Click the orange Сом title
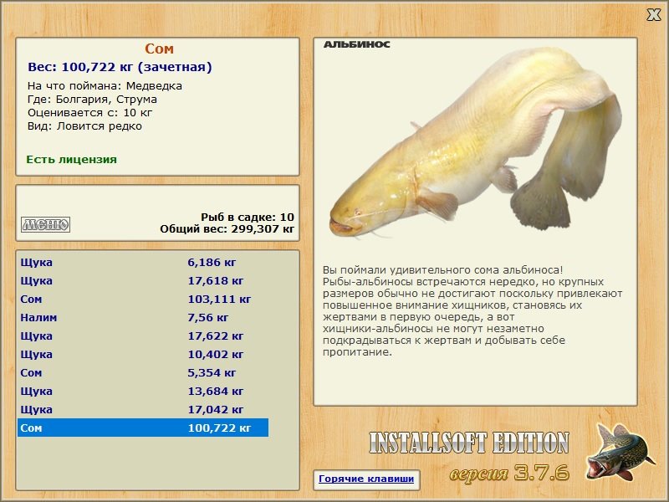 pos(159,49)
